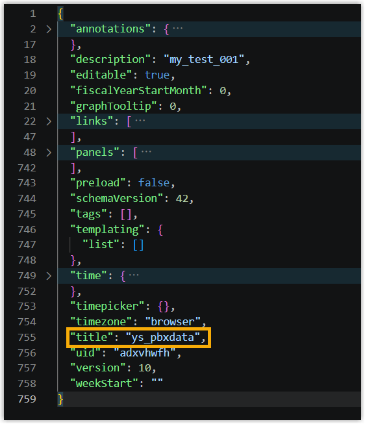Click the "list" key inside templating
The image size is (365, 424).
pos(101,245)
